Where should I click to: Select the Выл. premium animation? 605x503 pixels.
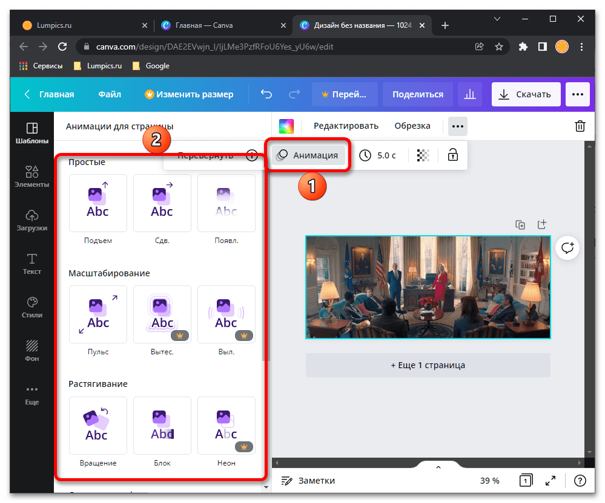pyautogui.click(x=226, y=314)
